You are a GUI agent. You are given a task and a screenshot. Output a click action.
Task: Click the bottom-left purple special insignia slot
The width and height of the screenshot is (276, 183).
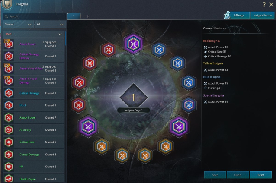click(x=88, y=126)
